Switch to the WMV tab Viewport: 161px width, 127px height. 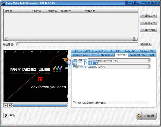(94, 55)
